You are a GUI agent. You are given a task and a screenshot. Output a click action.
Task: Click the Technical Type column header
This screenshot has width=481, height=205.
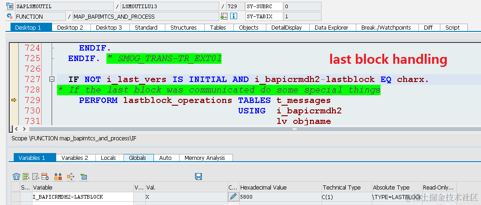(x=347, y=187)
